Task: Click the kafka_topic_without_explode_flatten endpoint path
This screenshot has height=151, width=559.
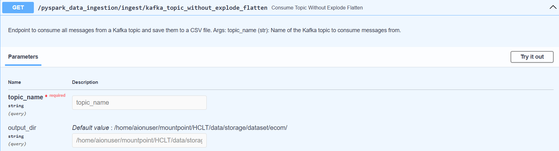Action: [152, 8]
